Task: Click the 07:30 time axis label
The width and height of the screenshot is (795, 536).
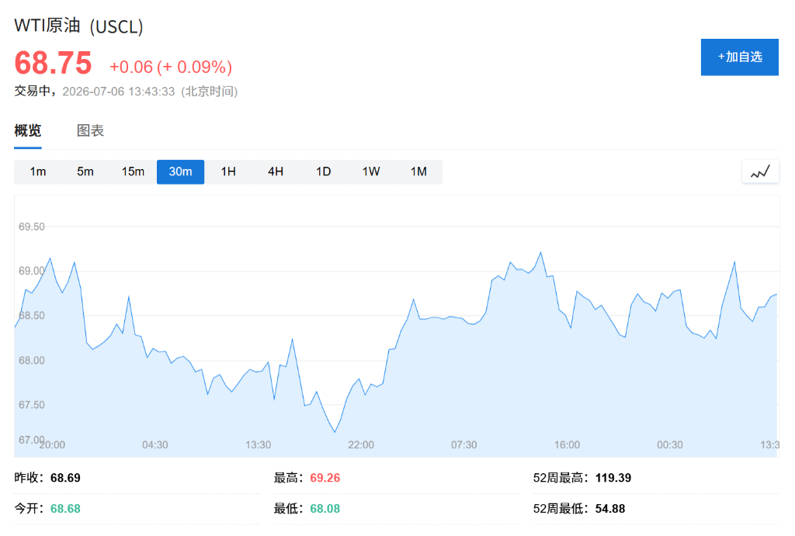Action: [x=464, y=444]
